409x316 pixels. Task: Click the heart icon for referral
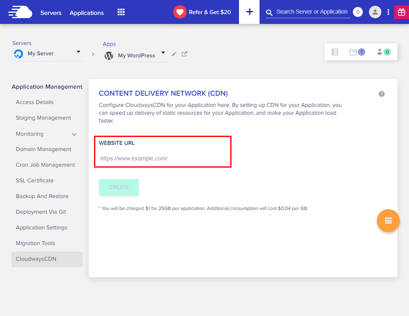click(x=180, y=12)
